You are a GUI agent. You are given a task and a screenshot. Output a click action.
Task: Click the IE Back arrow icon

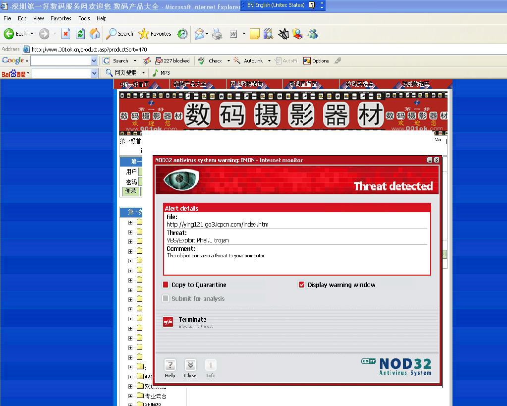(x=9, y=34)
